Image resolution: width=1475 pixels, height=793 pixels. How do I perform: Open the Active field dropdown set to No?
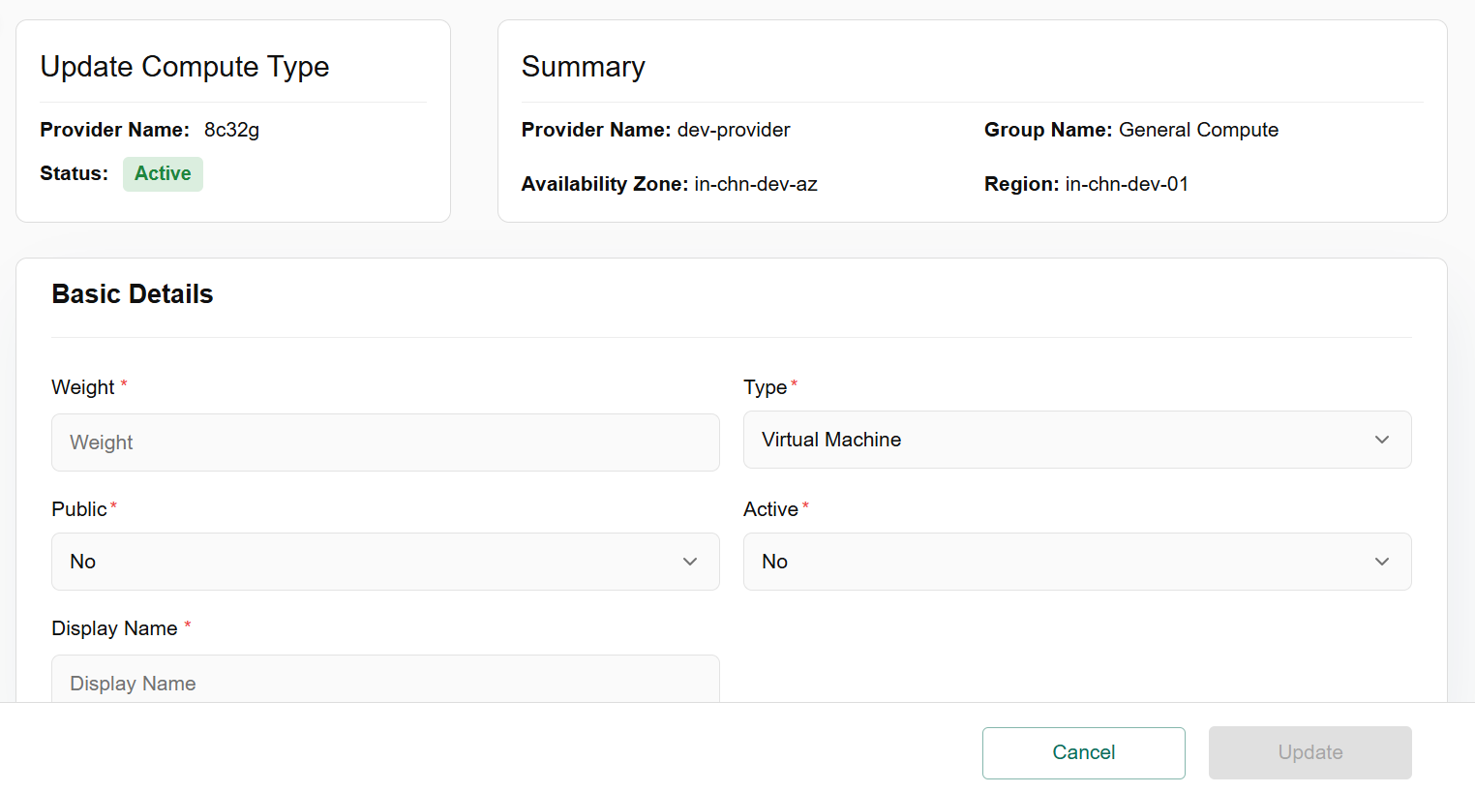click(1065, 562)
